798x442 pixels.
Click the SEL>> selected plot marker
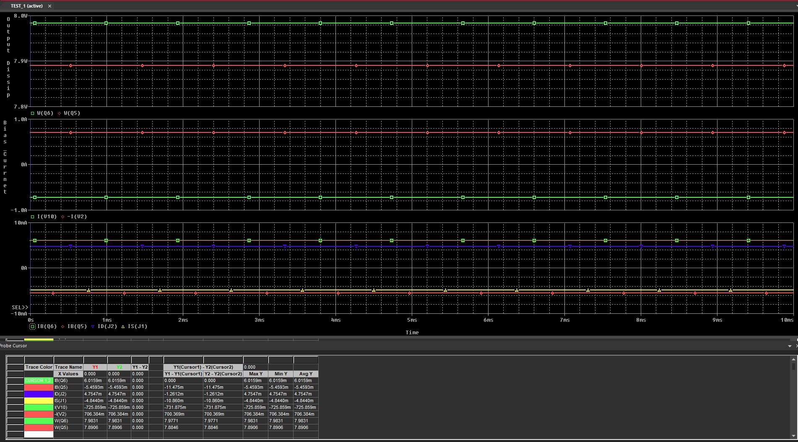tap(20, 308)
